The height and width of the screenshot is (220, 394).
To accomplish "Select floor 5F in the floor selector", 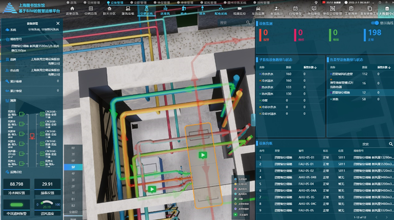I will (x=73, y=167).
